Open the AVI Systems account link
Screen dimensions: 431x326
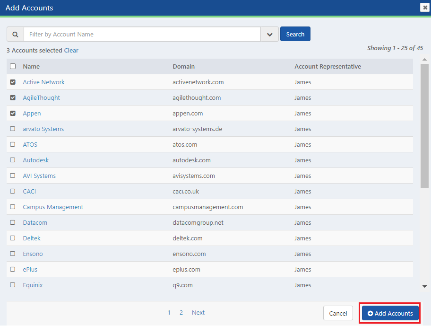(x=39, y=176)
